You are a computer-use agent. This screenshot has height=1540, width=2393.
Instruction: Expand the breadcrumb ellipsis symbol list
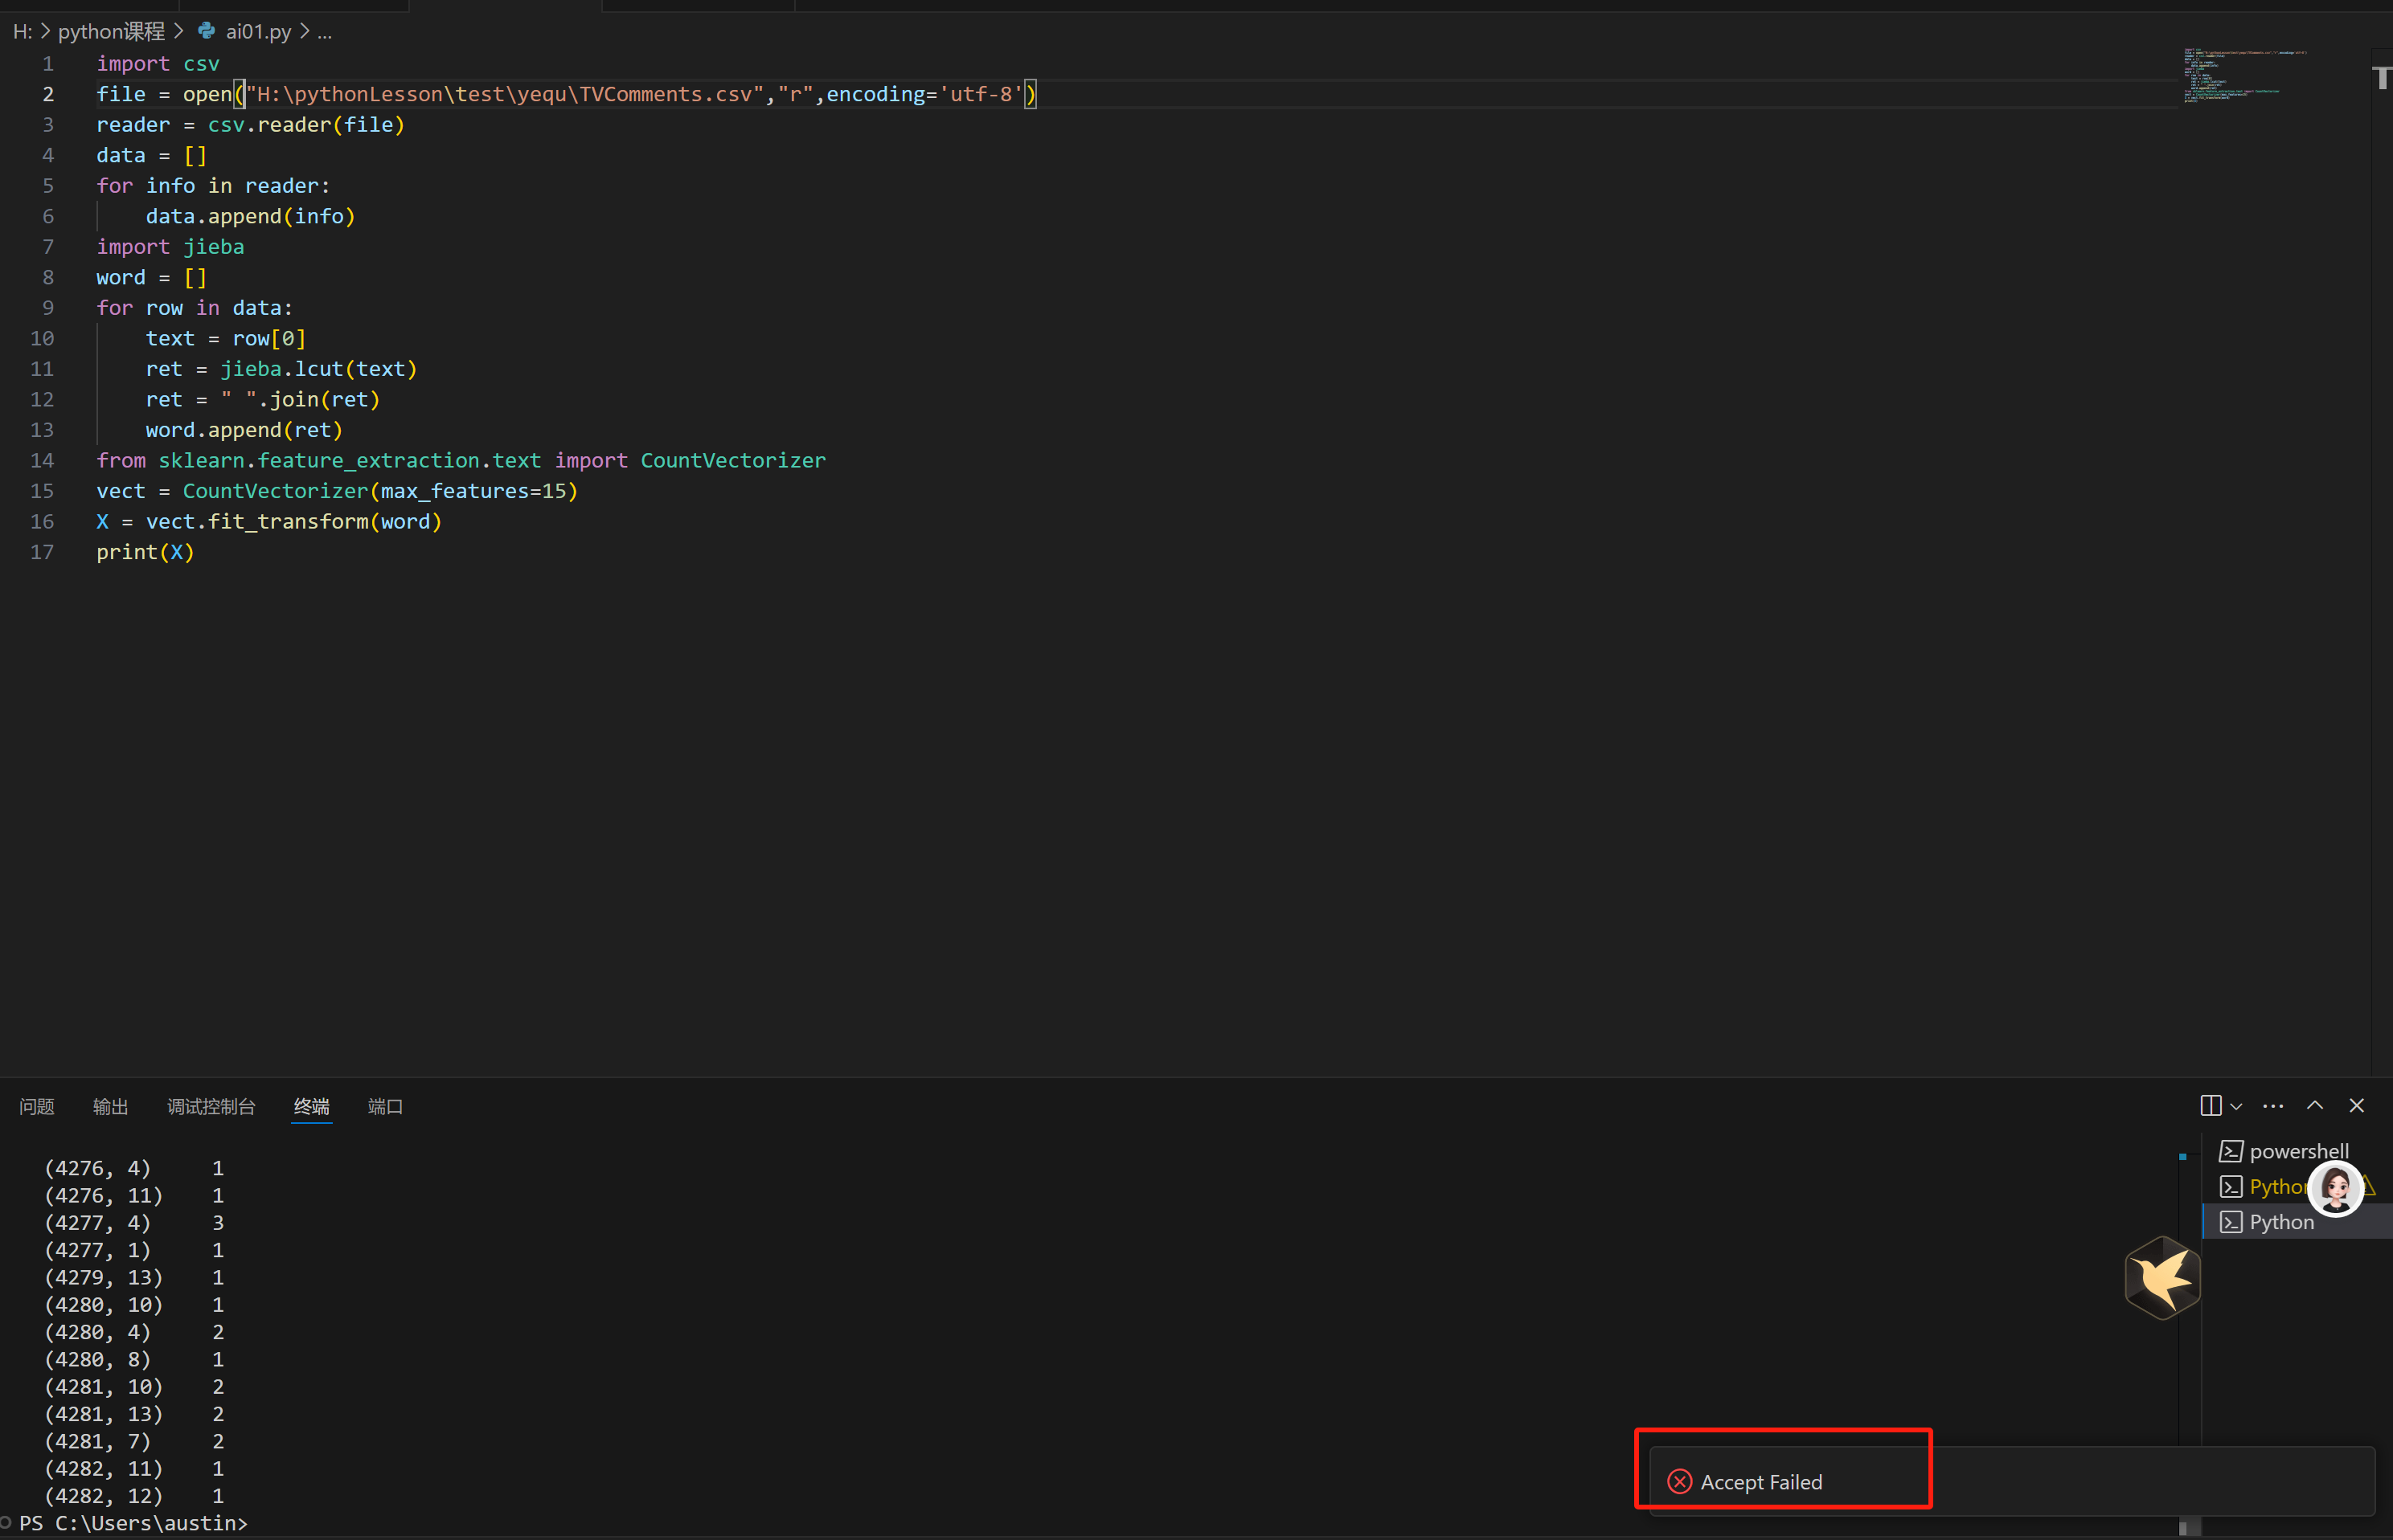[324, 31]
